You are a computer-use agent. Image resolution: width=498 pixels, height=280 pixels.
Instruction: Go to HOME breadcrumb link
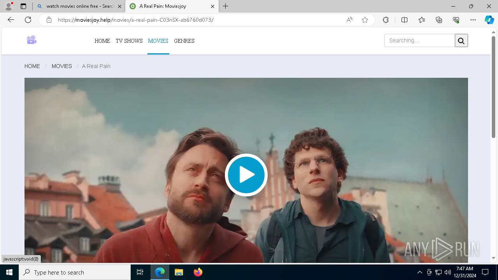pyautogui.click(x=32, y=66)
